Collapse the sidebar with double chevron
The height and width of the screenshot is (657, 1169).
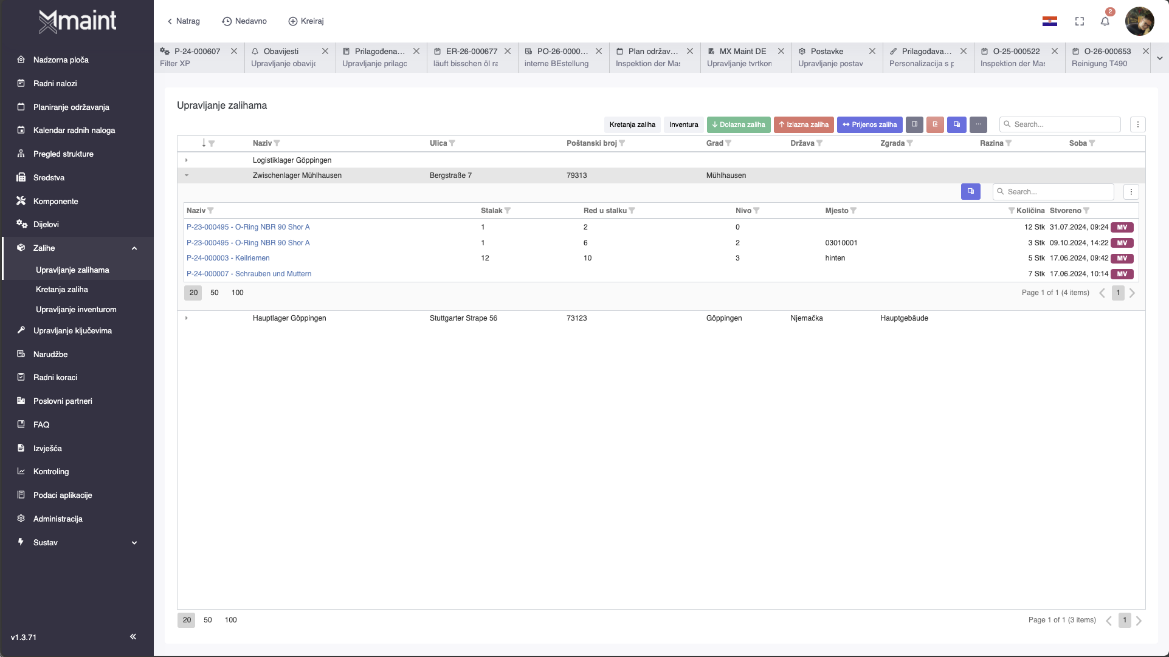(133, 636)
